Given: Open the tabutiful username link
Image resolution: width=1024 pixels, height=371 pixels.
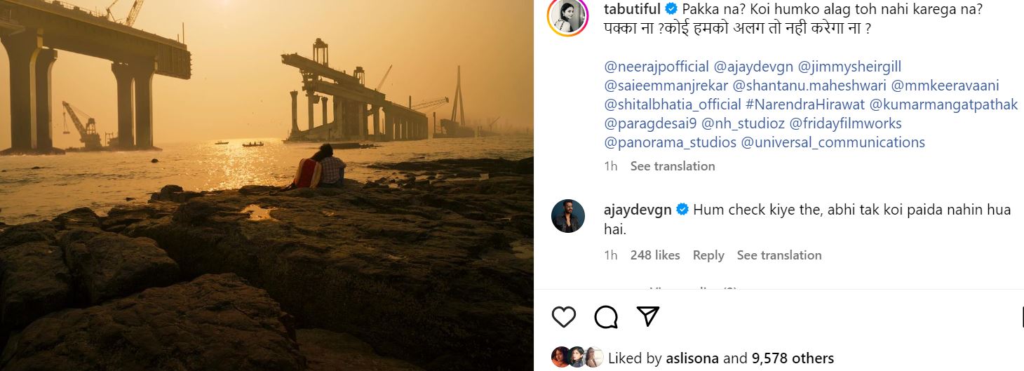Looking at the screenshot, I should click(631, 8).
